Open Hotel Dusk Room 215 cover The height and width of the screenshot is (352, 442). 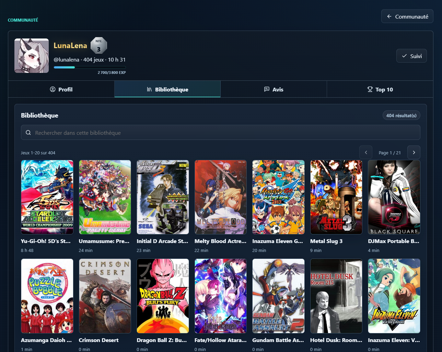tap(336, 296)
